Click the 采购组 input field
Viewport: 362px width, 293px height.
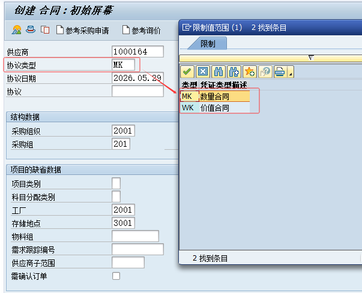pos(121,144)
